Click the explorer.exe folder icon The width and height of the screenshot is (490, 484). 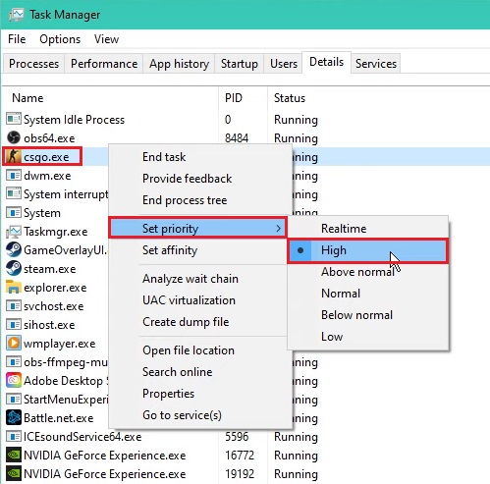point(14,287)
